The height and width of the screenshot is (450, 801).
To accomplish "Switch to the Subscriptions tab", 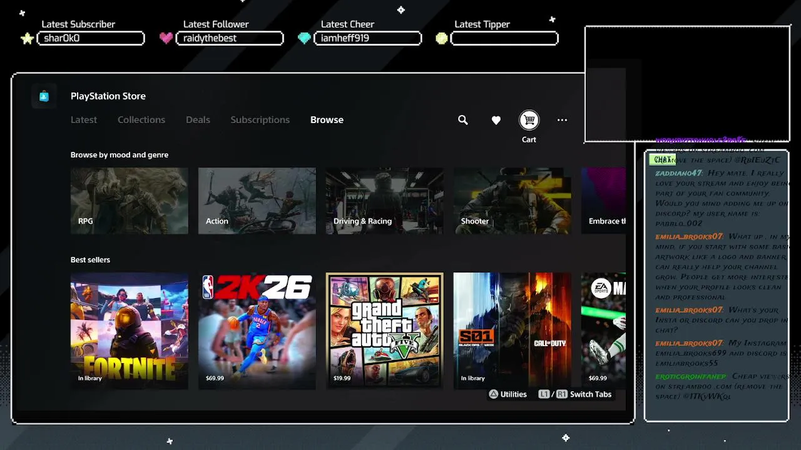I will 260,120.
